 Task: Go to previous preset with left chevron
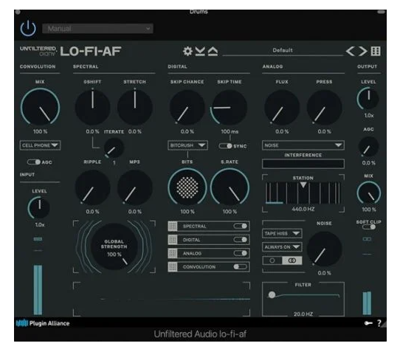[351, 51]
